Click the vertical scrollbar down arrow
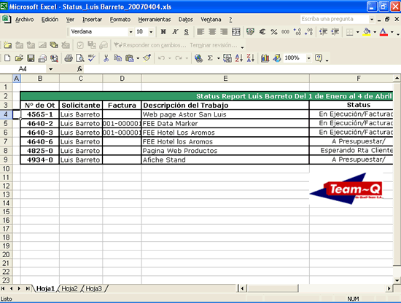The image size is (401, 303). click(x=397, y=280)
